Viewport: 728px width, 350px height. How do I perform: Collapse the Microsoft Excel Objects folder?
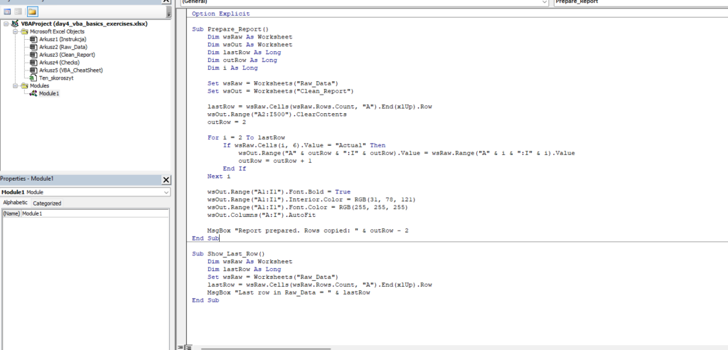(14, 31)
